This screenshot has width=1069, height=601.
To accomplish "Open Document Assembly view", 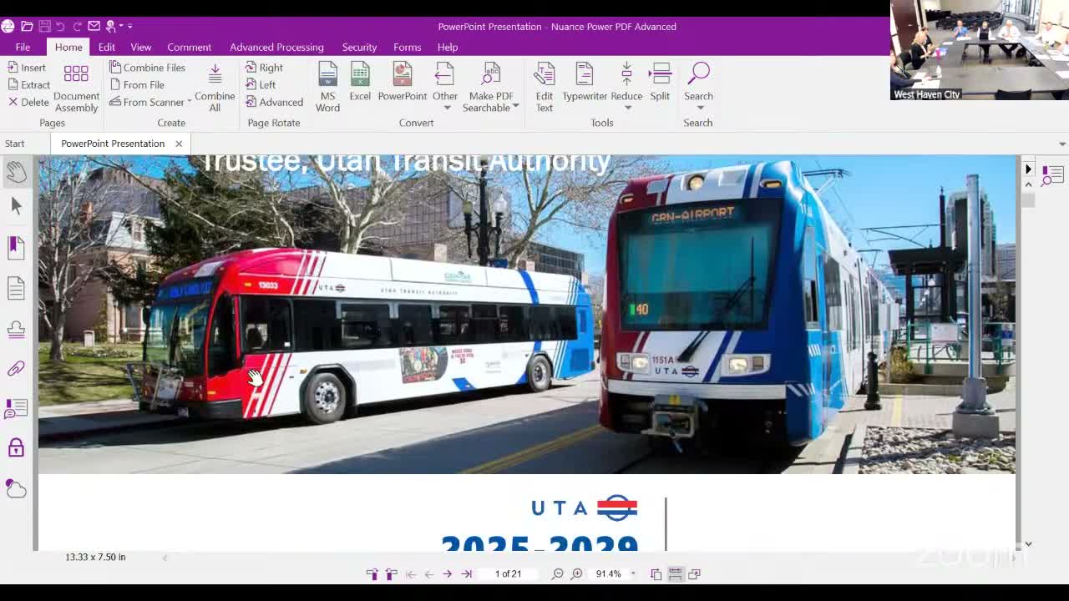I will [76, 86].
